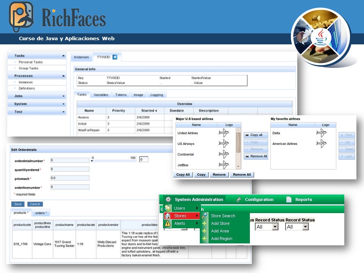364x273 pixels.
Task: Click the Users people icon
Action: tap(168, 208)
